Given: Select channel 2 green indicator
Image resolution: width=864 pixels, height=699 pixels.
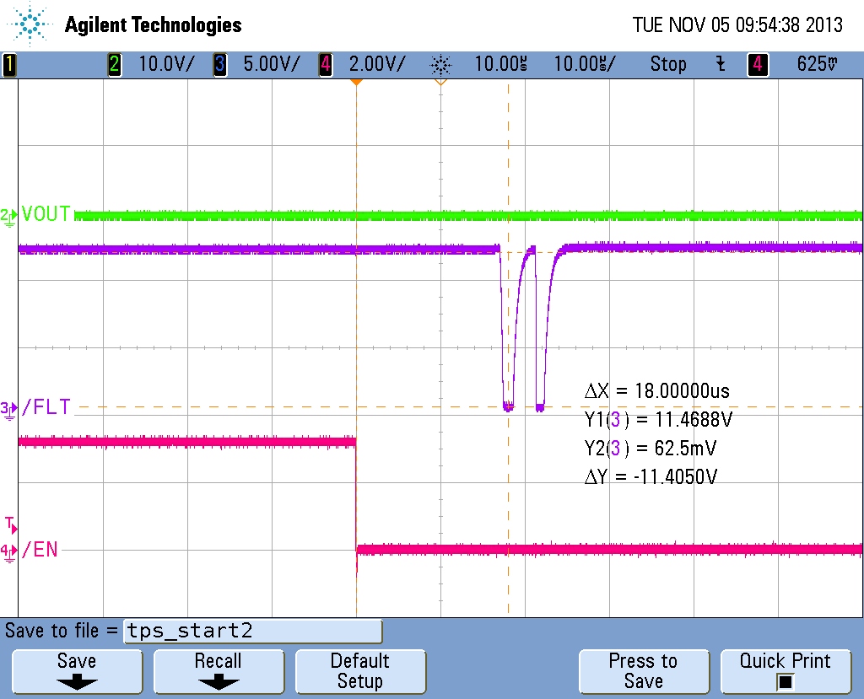Looking at the screenshot, I should tap(114, 64).
